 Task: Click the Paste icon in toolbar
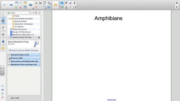pyautogui.click(x=36, y=3)
